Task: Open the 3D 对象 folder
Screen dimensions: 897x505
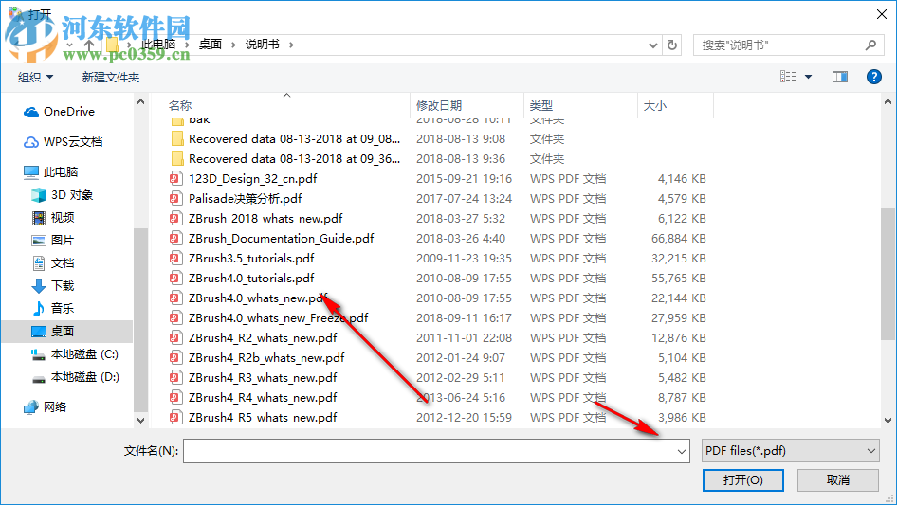Action: pos(71,195)
